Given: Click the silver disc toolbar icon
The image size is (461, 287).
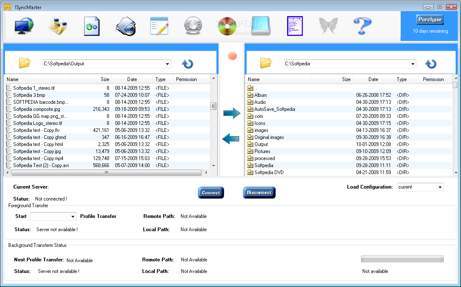Looking at the screenshot, I should tap(193, 26).
